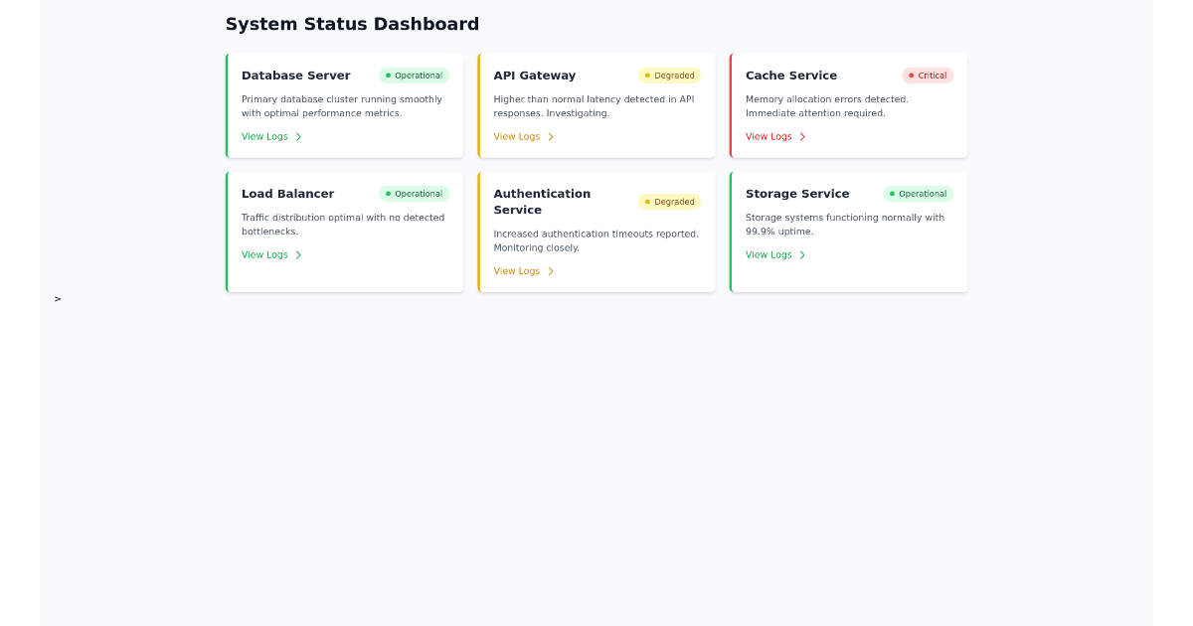Expand the sidebar using the left arrow
Screen dimensions: 1193x626
pos(58,299)
